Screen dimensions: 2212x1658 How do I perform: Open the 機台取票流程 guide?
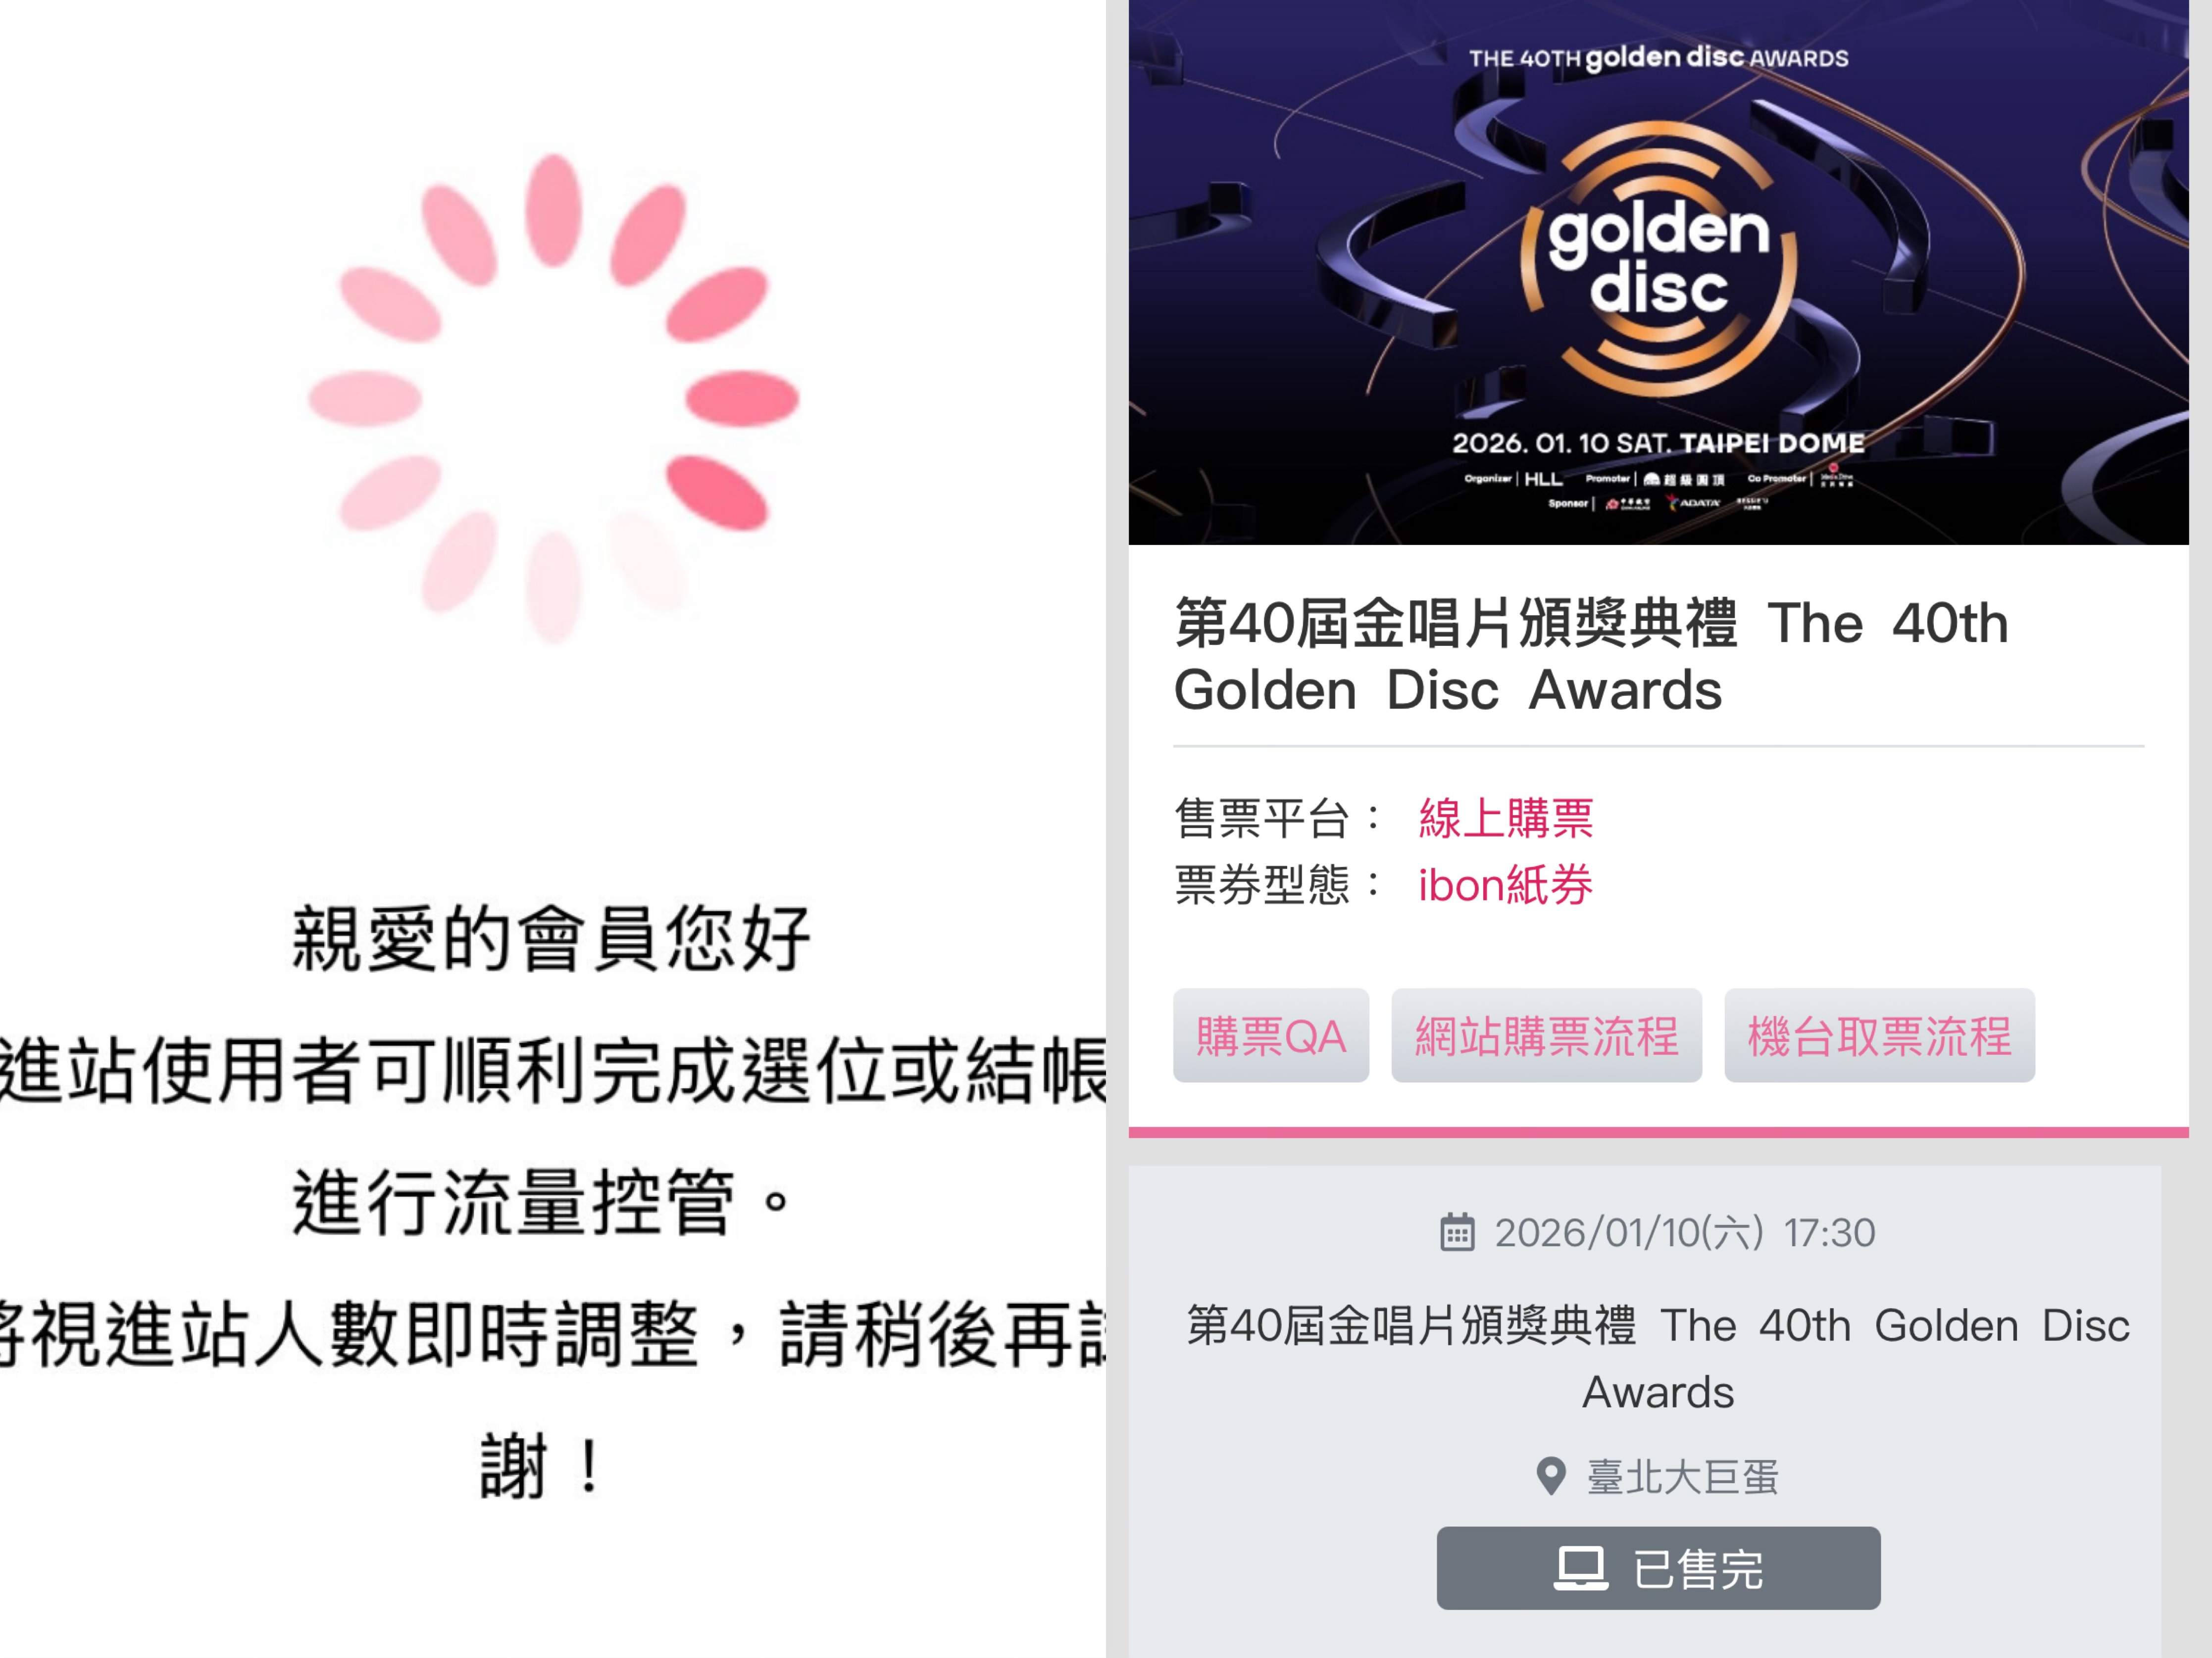(x=1879, y=1035)
